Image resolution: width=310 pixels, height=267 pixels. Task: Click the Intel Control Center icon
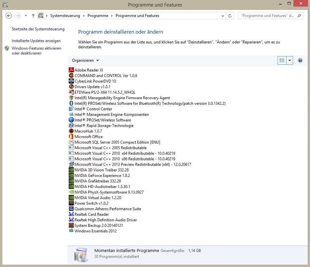[x=71, y=109]
